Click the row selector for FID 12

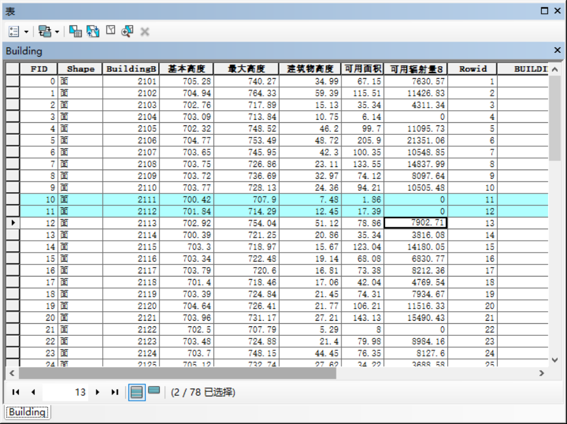(x=13, y=223)
